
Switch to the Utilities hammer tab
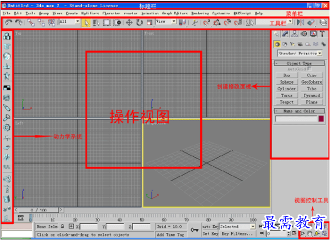322,34
